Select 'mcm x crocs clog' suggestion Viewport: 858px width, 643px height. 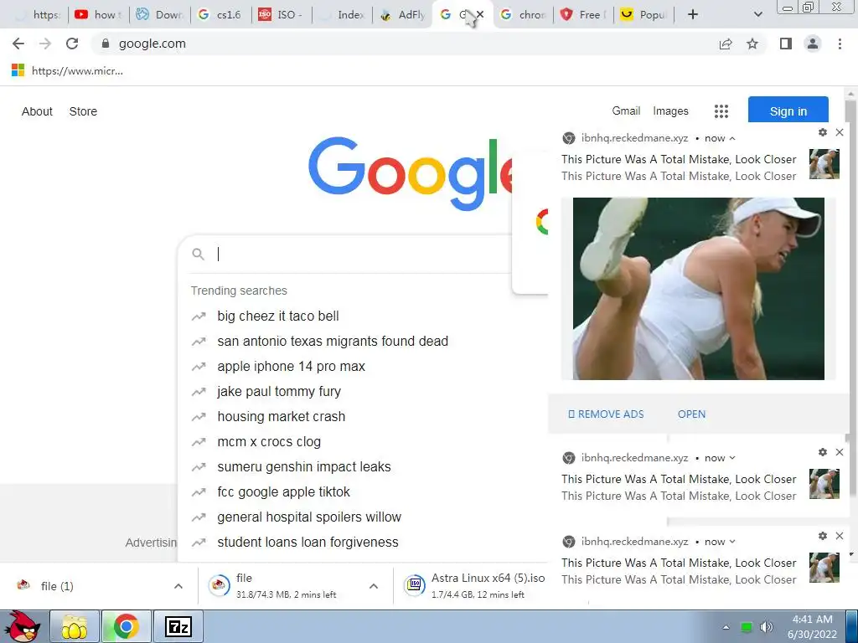tap(269, 442)
